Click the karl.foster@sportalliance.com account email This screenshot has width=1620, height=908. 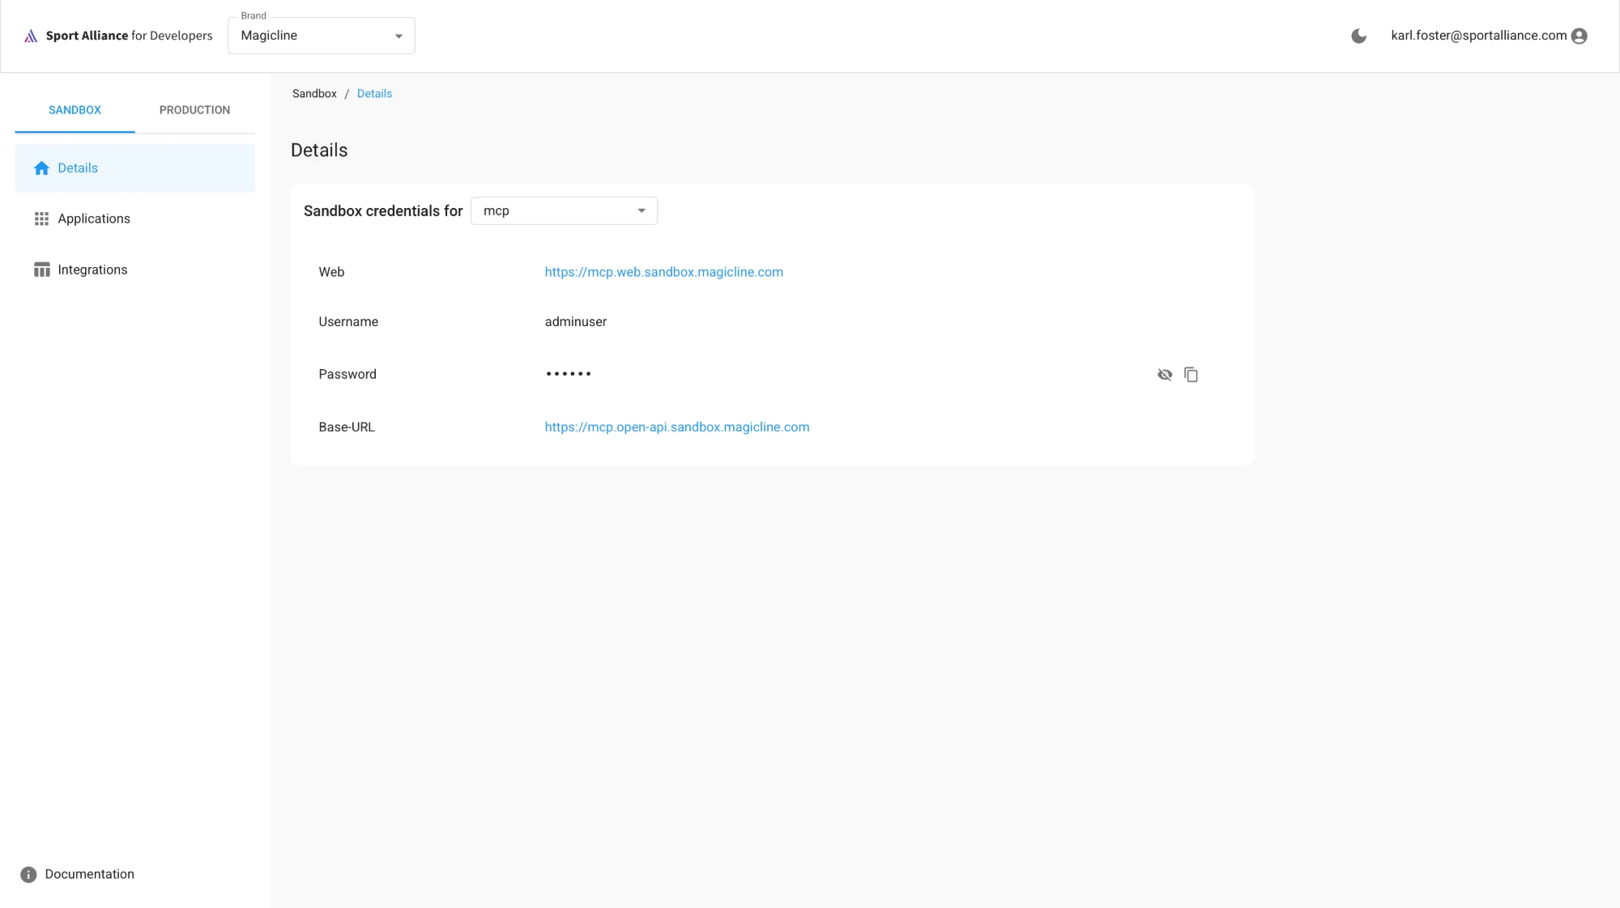tap(1478, 36)
